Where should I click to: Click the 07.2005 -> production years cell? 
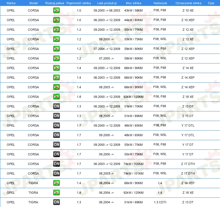(x=106, y=58)
